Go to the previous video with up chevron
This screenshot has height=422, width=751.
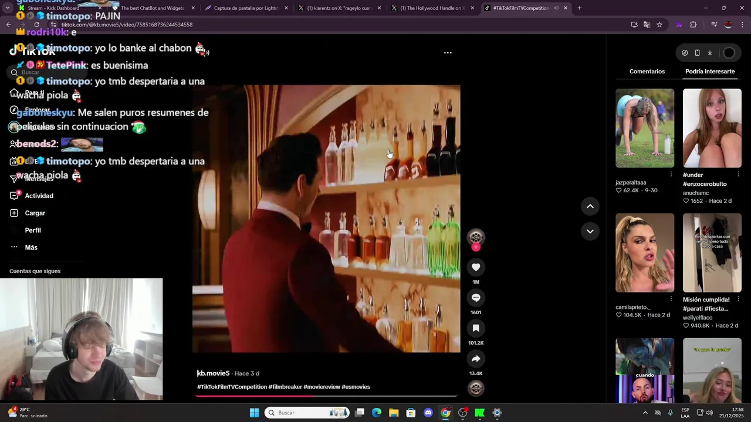tap(590, 206)
